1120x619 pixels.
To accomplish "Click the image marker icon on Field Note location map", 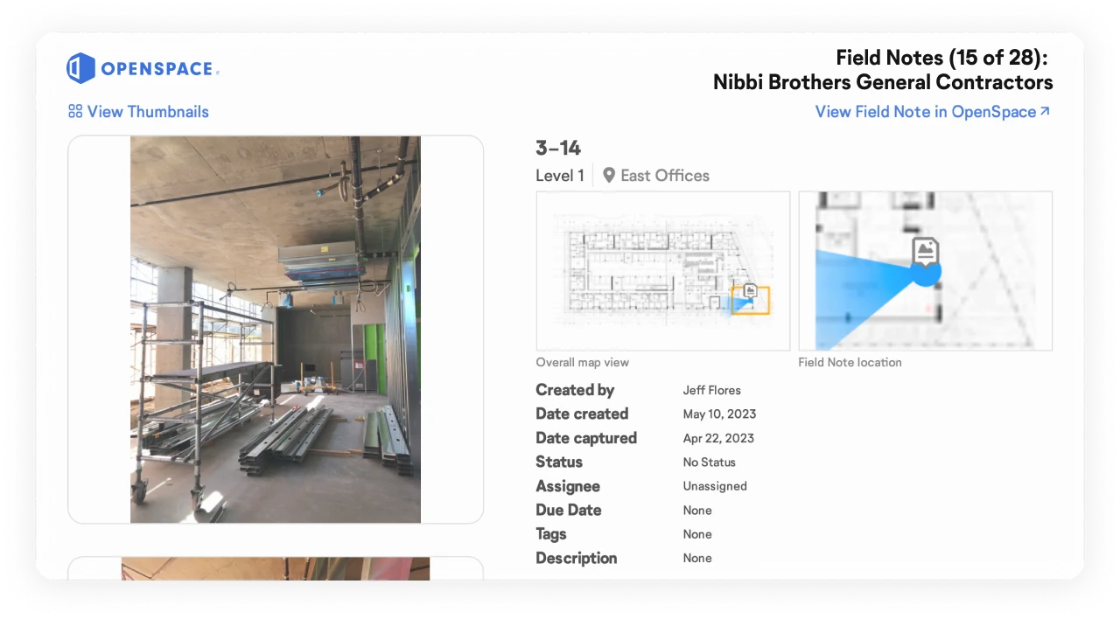I will [x=925, y=251].
